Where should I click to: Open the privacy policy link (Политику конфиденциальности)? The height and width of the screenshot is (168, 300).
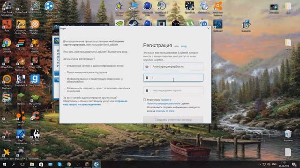pos(164,104)
